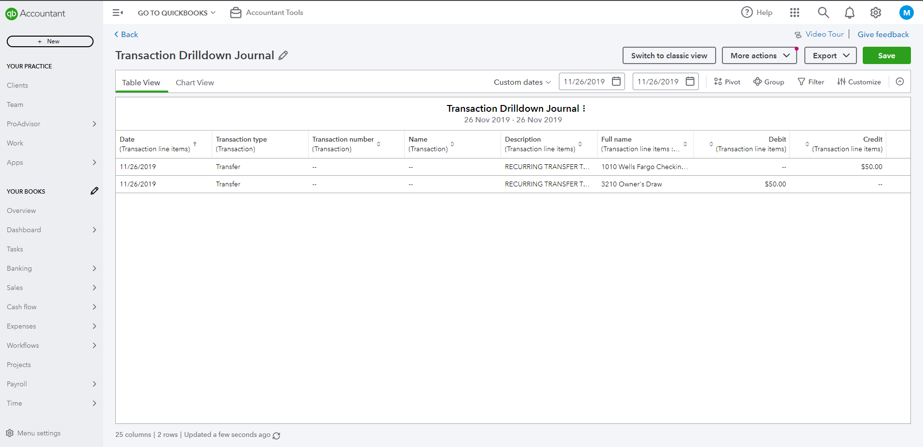Expand the Sales submenu
The height and width of the screenshot is (447, 923).
click(95, 288)
